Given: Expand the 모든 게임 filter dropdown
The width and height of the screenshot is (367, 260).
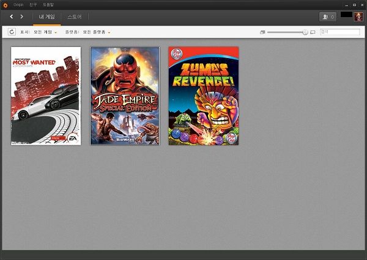Looking at the screenshot, I should [x=45, y=32].
